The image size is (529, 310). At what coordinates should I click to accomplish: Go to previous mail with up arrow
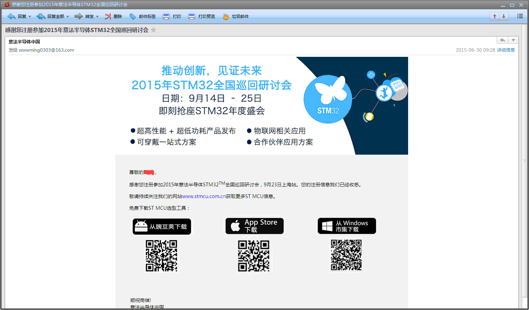pyautogui.click(x=495, y=16)
